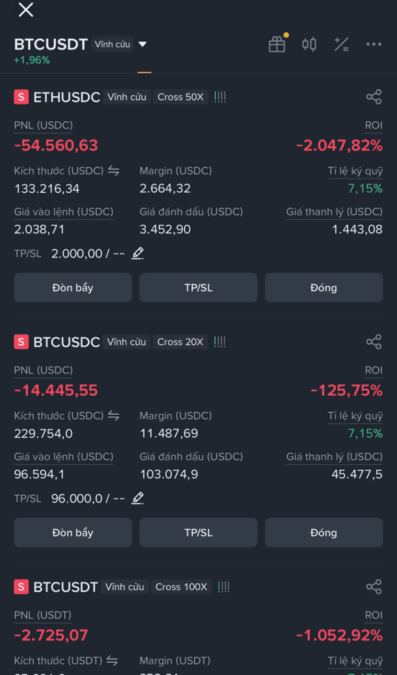Toggle BTCUSDC Kích thước unit swap arrows
The image size is (397, 675).
[x=114, y=416]
